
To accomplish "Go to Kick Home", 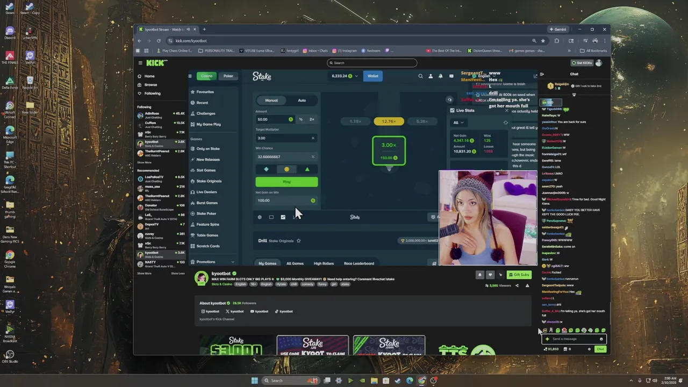I will pyautogui.click(x=149, y=76).
